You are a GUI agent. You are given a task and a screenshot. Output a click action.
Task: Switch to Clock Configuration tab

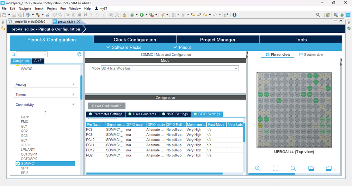pos(135,40)
